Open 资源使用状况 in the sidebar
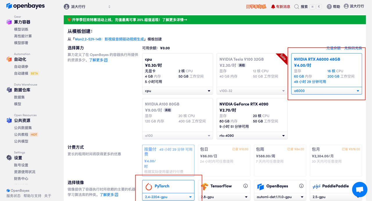The height and width of the screenshot is (201, 372). coord(25,172)
